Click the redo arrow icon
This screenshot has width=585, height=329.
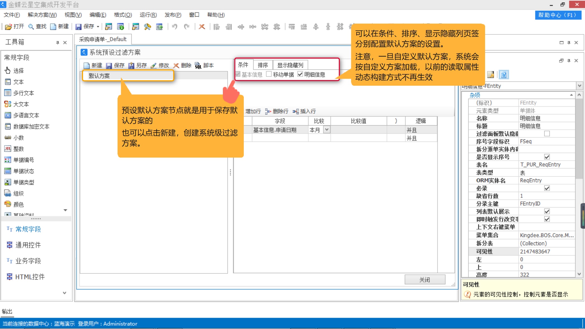(187, 27)
